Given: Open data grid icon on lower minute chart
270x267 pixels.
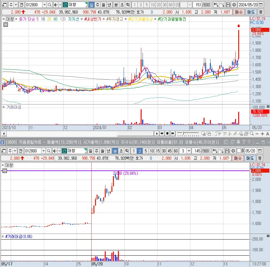Looking at the screenshot, I should coord(5,171).
